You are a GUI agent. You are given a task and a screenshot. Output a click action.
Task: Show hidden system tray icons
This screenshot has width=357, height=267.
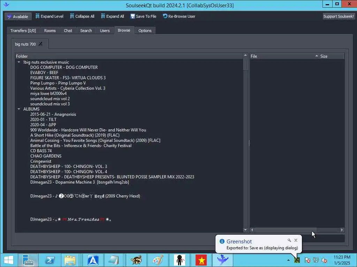288,260
